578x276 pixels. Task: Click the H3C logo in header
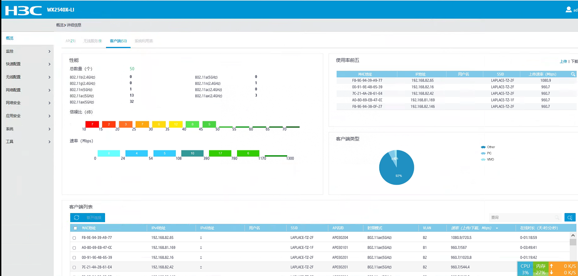[23, 10]
